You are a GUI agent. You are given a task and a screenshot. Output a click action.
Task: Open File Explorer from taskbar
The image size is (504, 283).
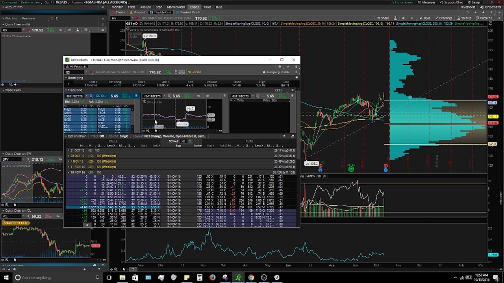[122, 277]
